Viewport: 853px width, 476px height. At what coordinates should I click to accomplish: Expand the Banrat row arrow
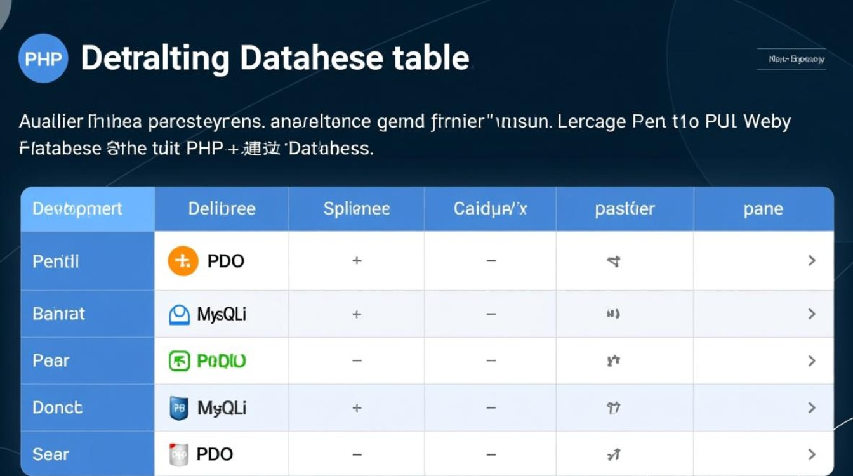[x=812, y=314]
